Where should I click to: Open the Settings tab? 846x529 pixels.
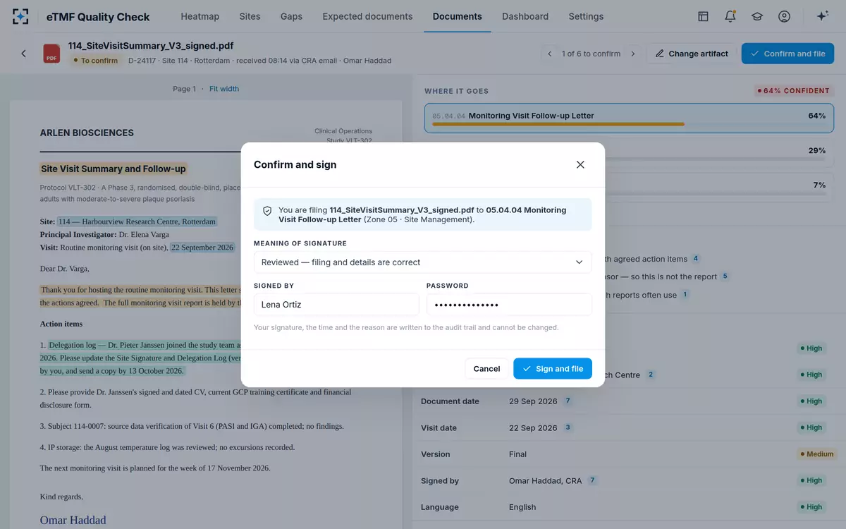click(586, 16)
